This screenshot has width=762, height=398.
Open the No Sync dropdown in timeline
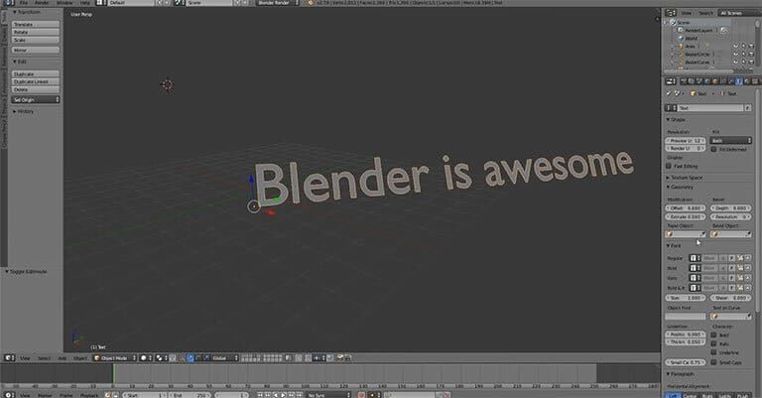click(329, 395)
